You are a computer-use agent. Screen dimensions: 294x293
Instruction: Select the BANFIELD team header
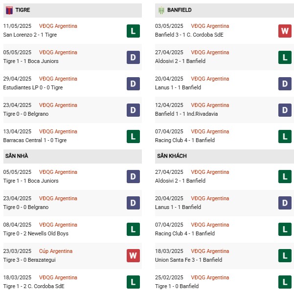pyautogui.click(x=225, y=10)
